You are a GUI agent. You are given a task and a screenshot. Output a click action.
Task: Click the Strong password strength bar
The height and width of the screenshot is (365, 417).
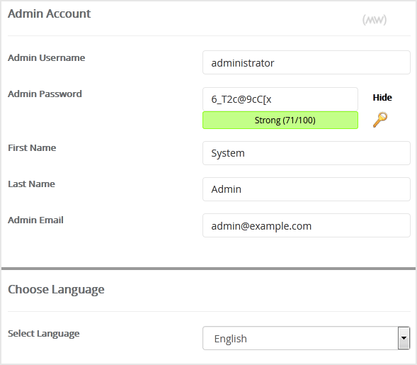tap(280, 120)
